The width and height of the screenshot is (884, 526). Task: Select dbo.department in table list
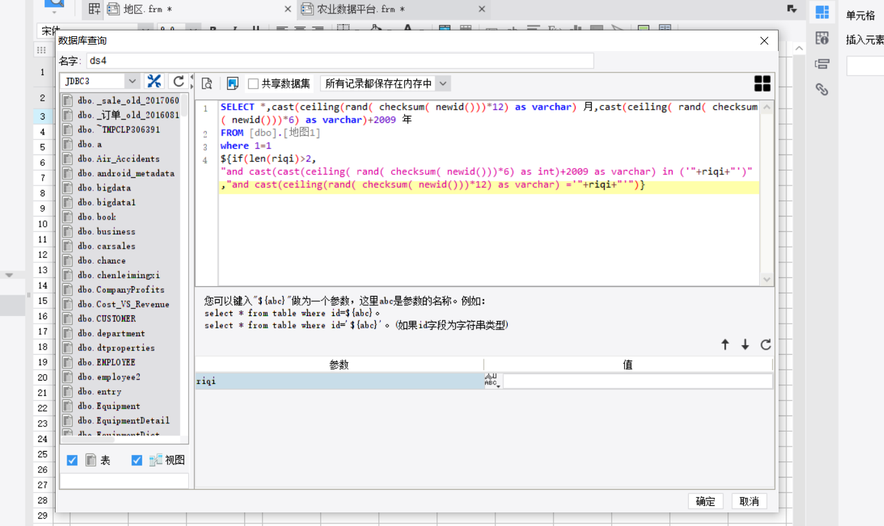[111, 333]
